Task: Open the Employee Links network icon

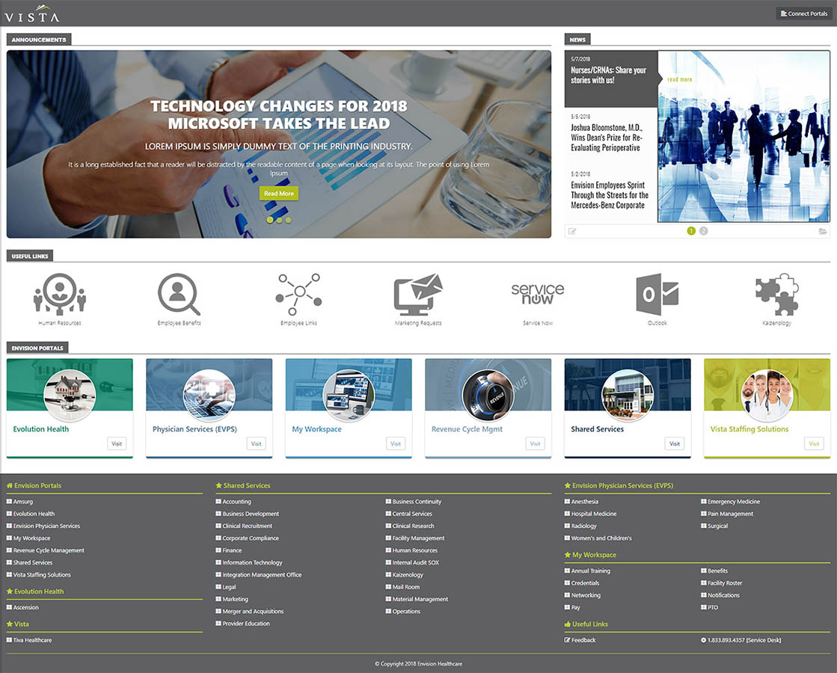Action: click(x=299, y=294)
